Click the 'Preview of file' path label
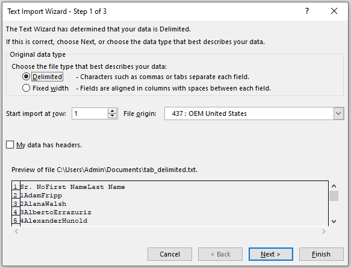Screen dimensions: 351x268 (x=104, y=170)
